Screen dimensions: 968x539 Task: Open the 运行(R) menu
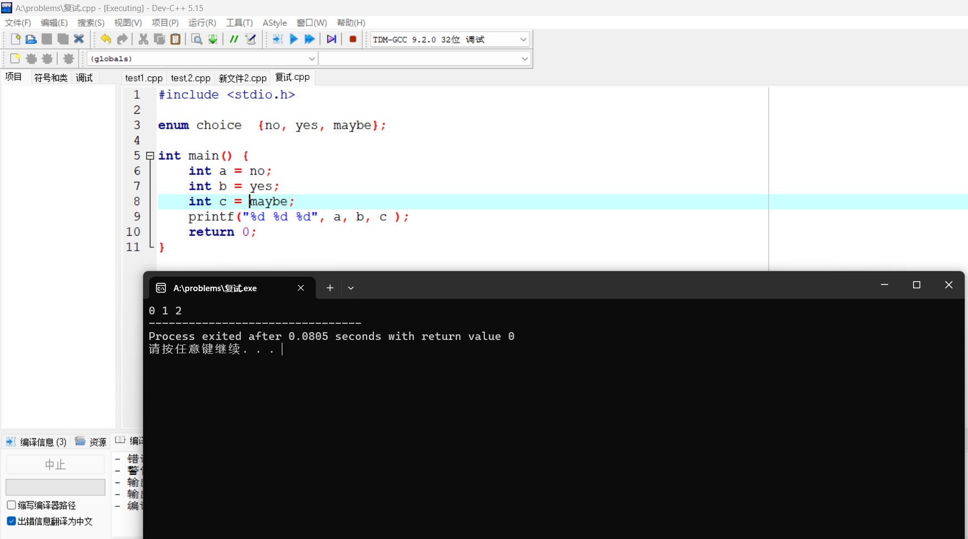click(x=202, y=23)
